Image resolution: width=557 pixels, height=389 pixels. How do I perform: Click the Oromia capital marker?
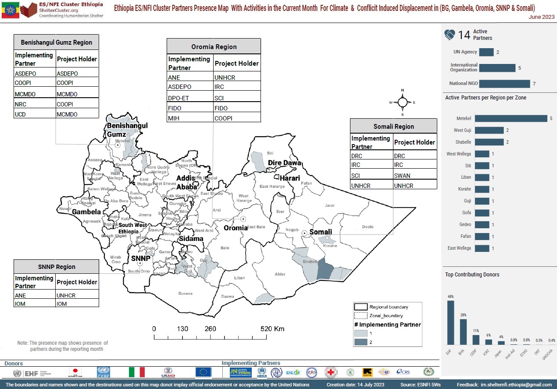click(x=243, y=219)
